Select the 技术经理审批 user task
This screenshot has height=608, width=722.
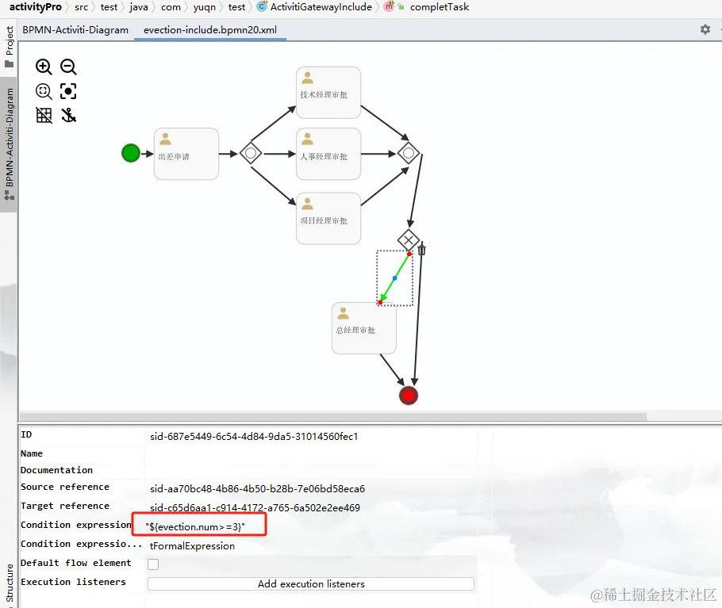pos(328,93)
